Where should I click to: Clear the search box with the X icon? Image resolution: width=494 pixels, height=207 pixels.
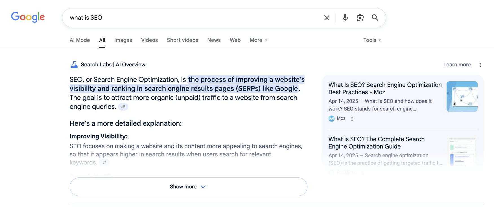[x=327, y=18]
